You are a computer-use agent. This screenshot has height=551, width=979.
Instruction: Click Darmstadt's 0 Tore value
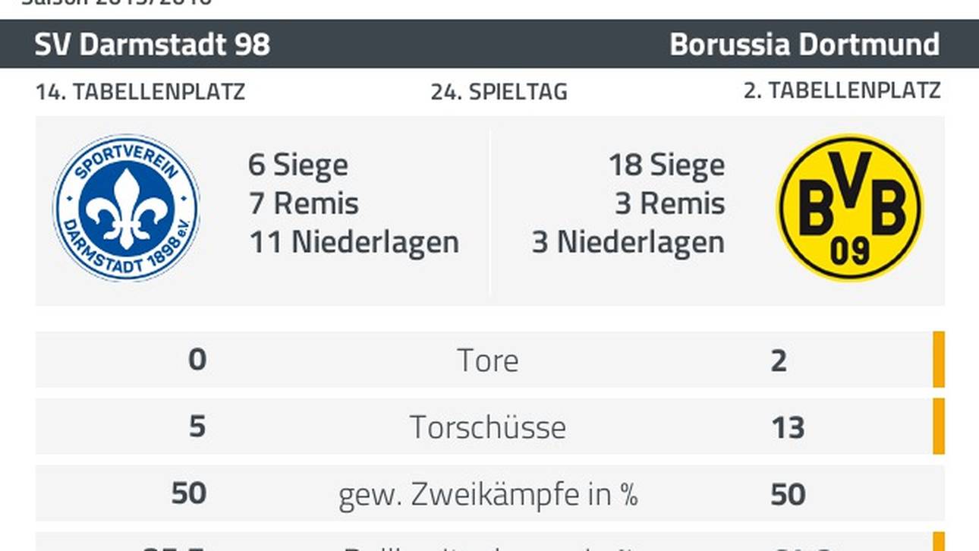pos(197,359)
